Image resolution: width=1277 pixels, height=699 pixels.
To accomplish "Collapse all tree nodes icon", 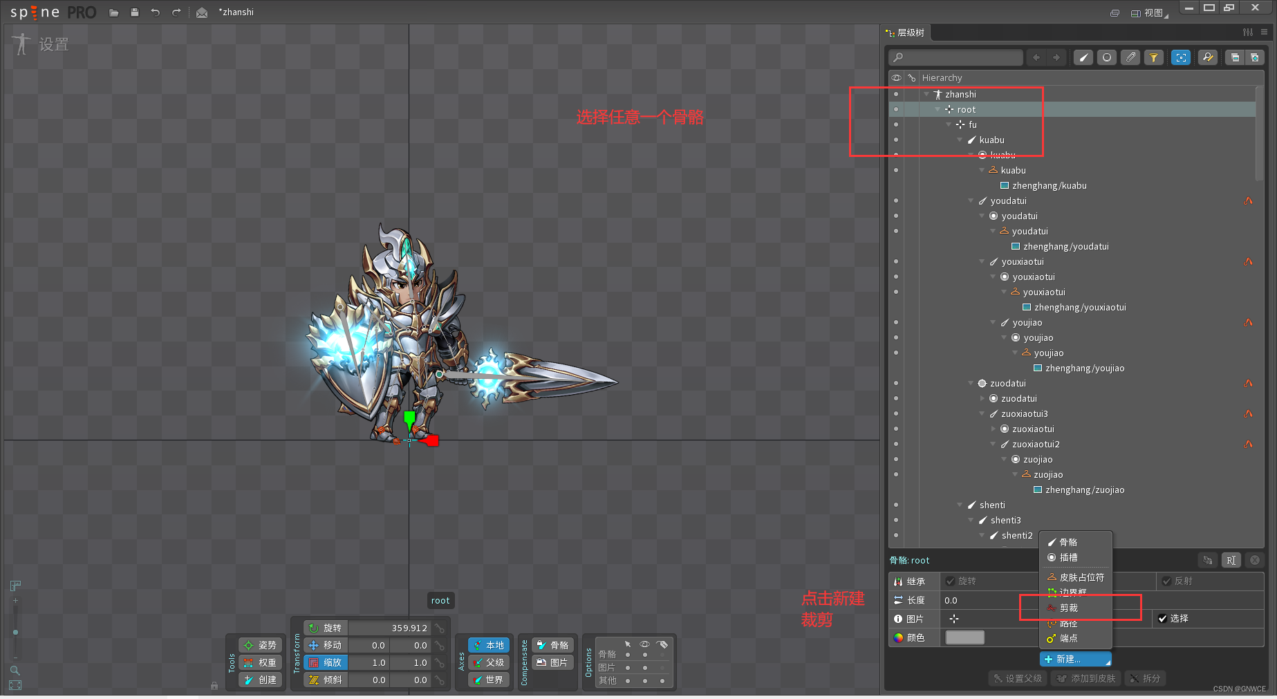I will tap(1235, 57).
